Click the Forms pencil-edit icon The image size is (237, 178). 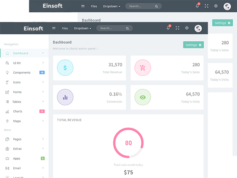[x=7, y=92]
